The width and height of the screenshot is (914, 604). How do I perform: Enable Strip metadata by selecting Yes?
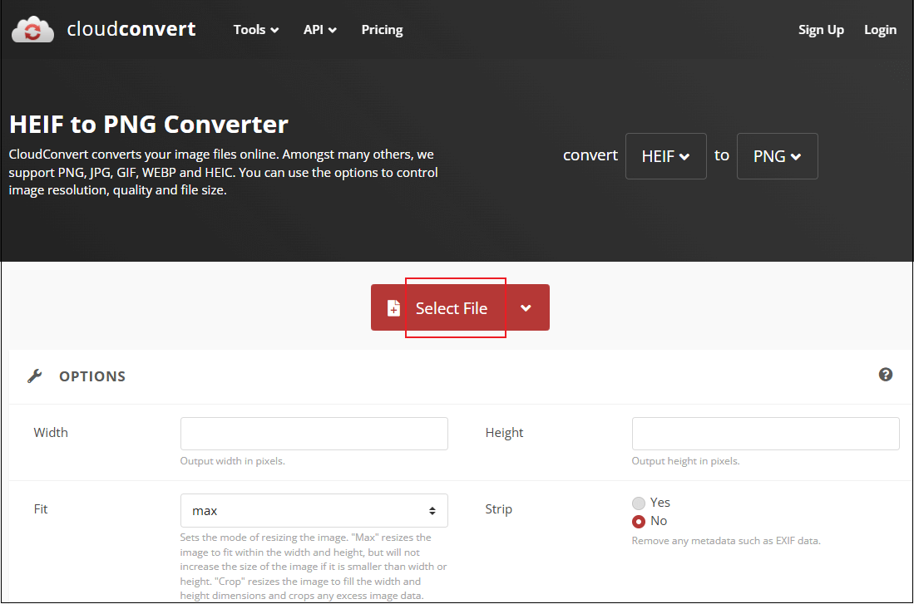point(638,503)
